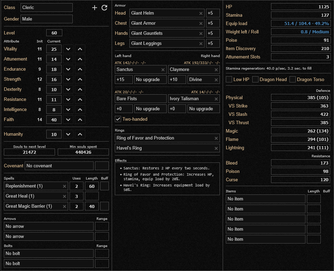334x271 pixels.
Task: Decrease Dexterity by one point
Action: click(x=68, y=89)
